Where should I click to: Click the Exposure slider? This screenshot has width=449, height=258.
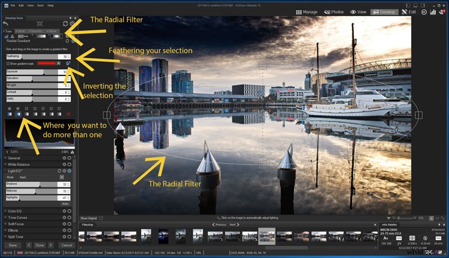pos(38,72)
